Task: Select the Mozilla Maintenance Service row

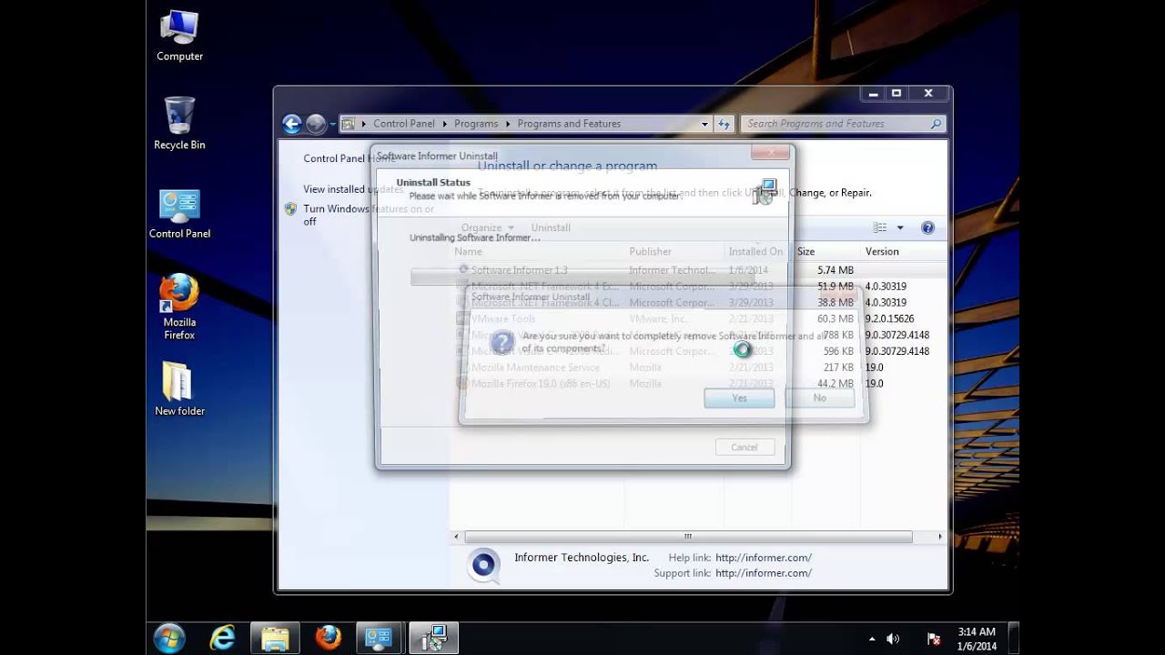Action: [x=699, y=368]
